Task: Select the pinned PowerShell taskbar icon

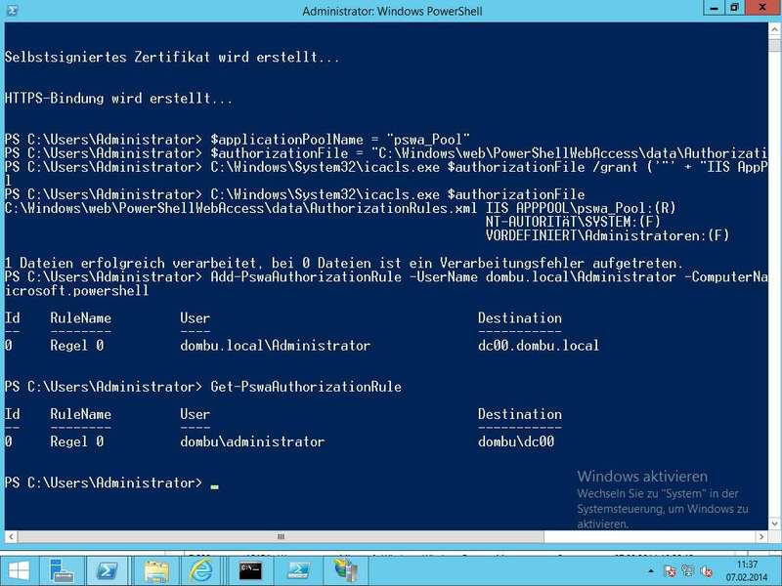Action: click(107, 570)
